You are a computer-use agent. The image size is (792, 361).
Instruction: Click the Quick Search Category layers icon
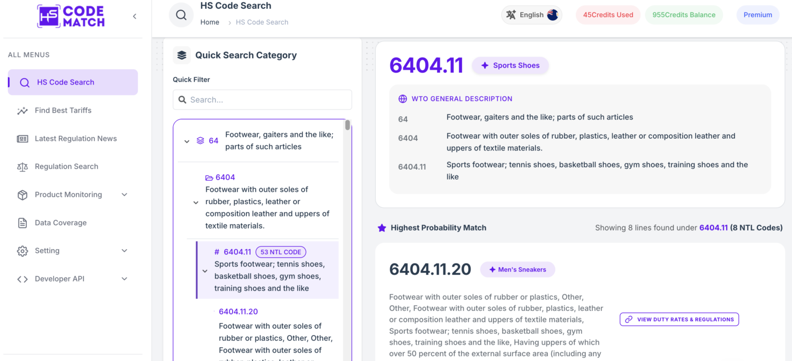coord(181,55)
